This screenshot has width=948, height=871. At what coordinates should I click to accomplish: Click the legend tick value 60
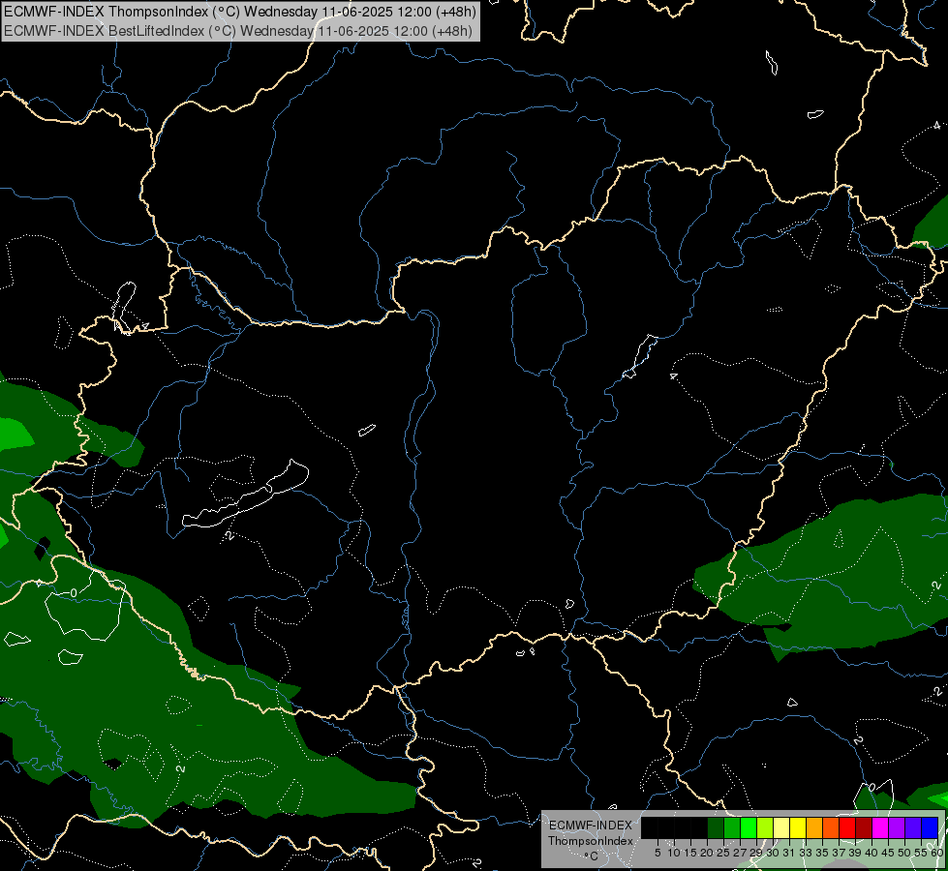(x=938, y=853)
